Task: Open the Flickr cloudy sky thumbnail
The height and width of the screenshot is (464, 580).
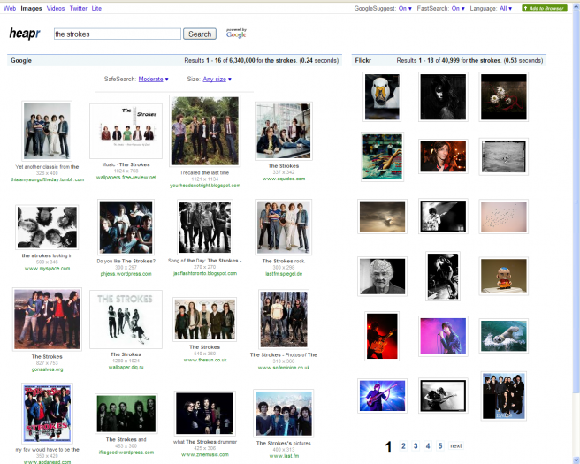Action: click(x=382, y=217)
